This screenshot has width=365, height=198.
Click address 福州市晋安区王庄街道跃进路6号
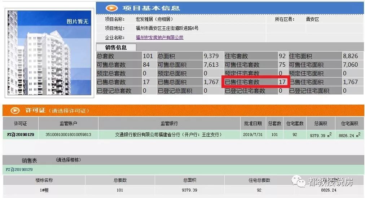tap(167, 28)
